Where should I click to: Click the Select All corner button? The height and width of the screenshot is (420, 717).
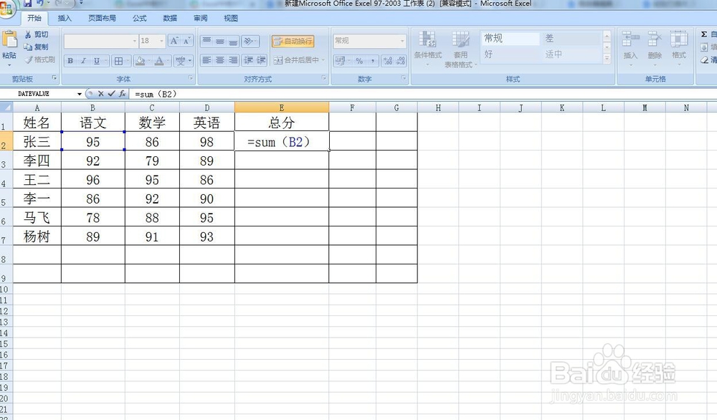pyautogui.click(x=6, y=108)
